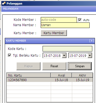Screen dimensions: 96x103
Task: Click the Simpan button
Action: [80, 66]
